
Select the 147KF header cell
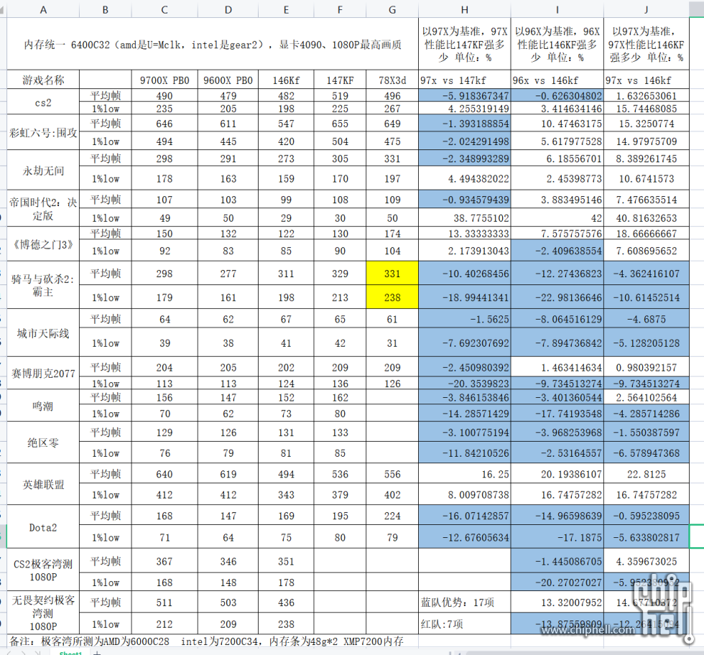coord(340,80)
